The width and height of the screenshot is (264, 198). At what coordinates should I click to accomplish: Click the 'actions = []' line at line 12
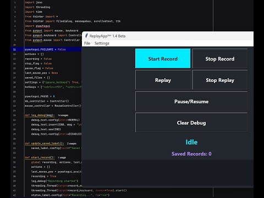(x=34, y=54)
